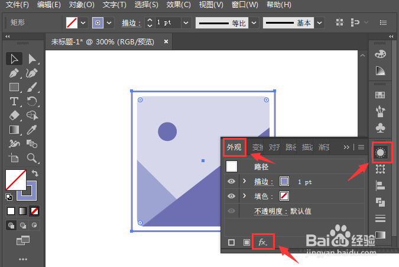Toggle visibility of Opacity (不透明度) row
This screenshot has height=267, width=399.
pyautogui.click(x=231, y=211)
